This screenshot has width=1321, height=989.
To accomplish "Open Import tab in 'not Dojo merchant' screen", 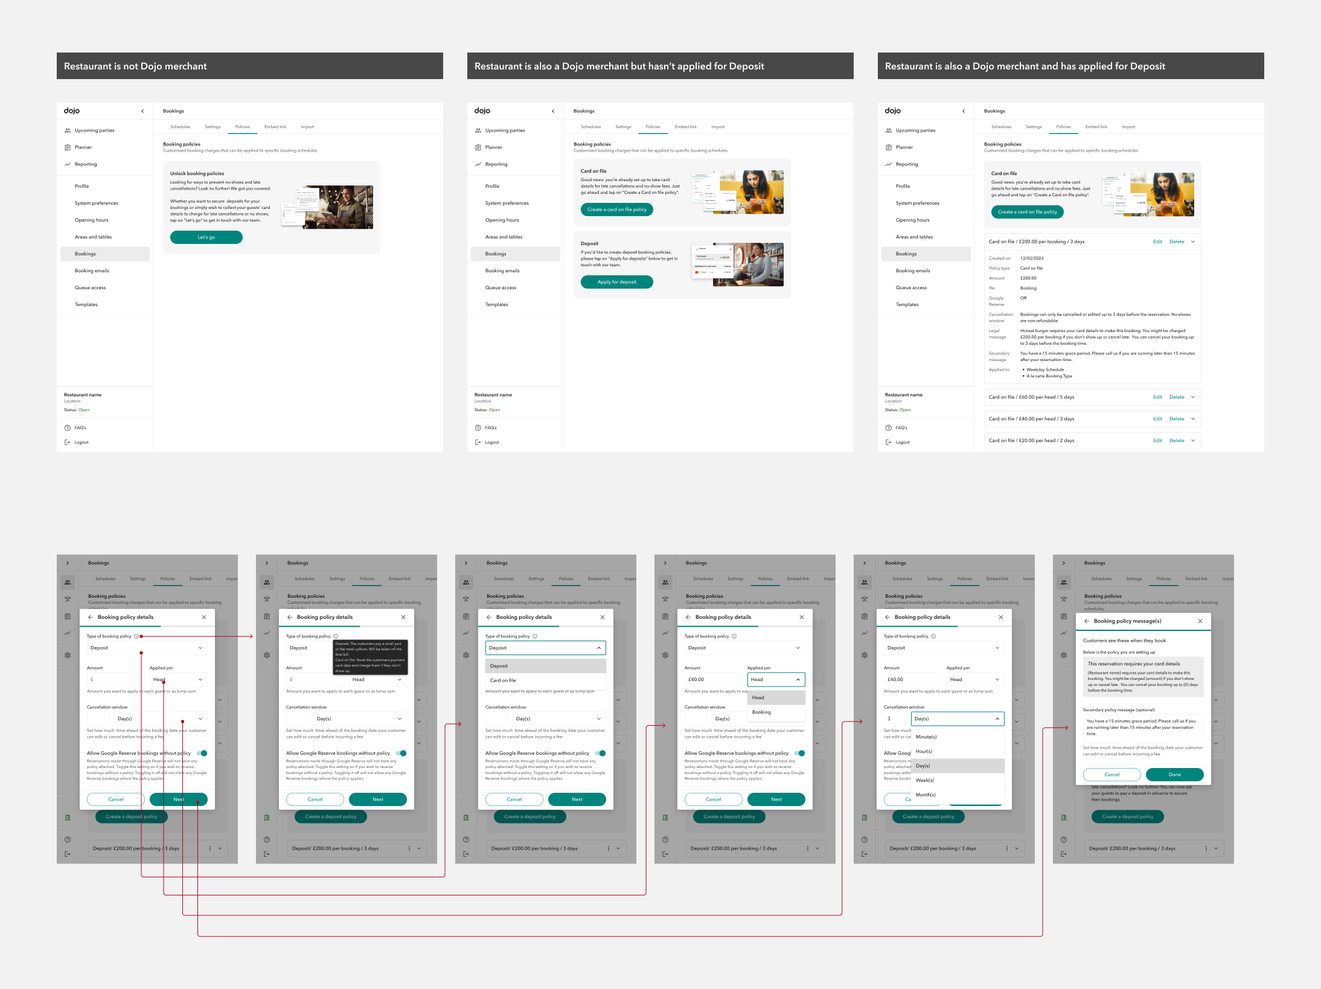I will click(x=307, y=127).
